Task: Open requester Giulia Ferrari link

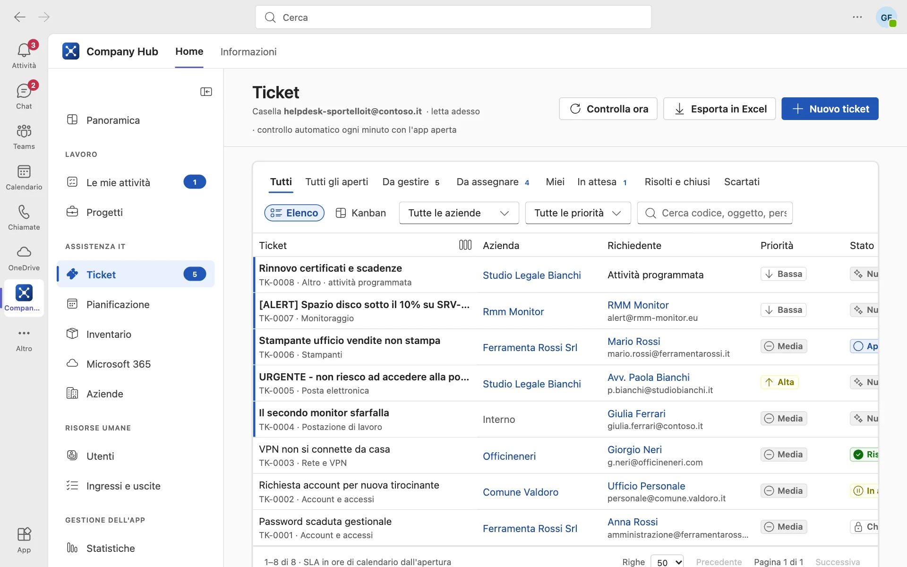Action: [x=636, y=413]
